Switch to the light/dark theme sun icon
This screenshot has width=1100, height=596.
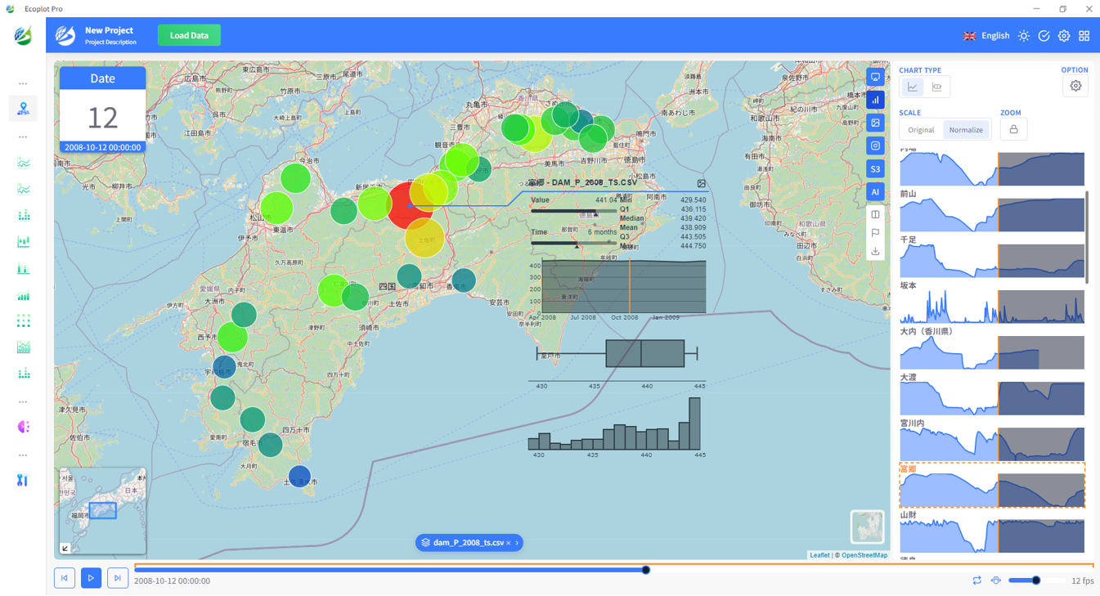pyautogui.click(x=1024, y=36)
